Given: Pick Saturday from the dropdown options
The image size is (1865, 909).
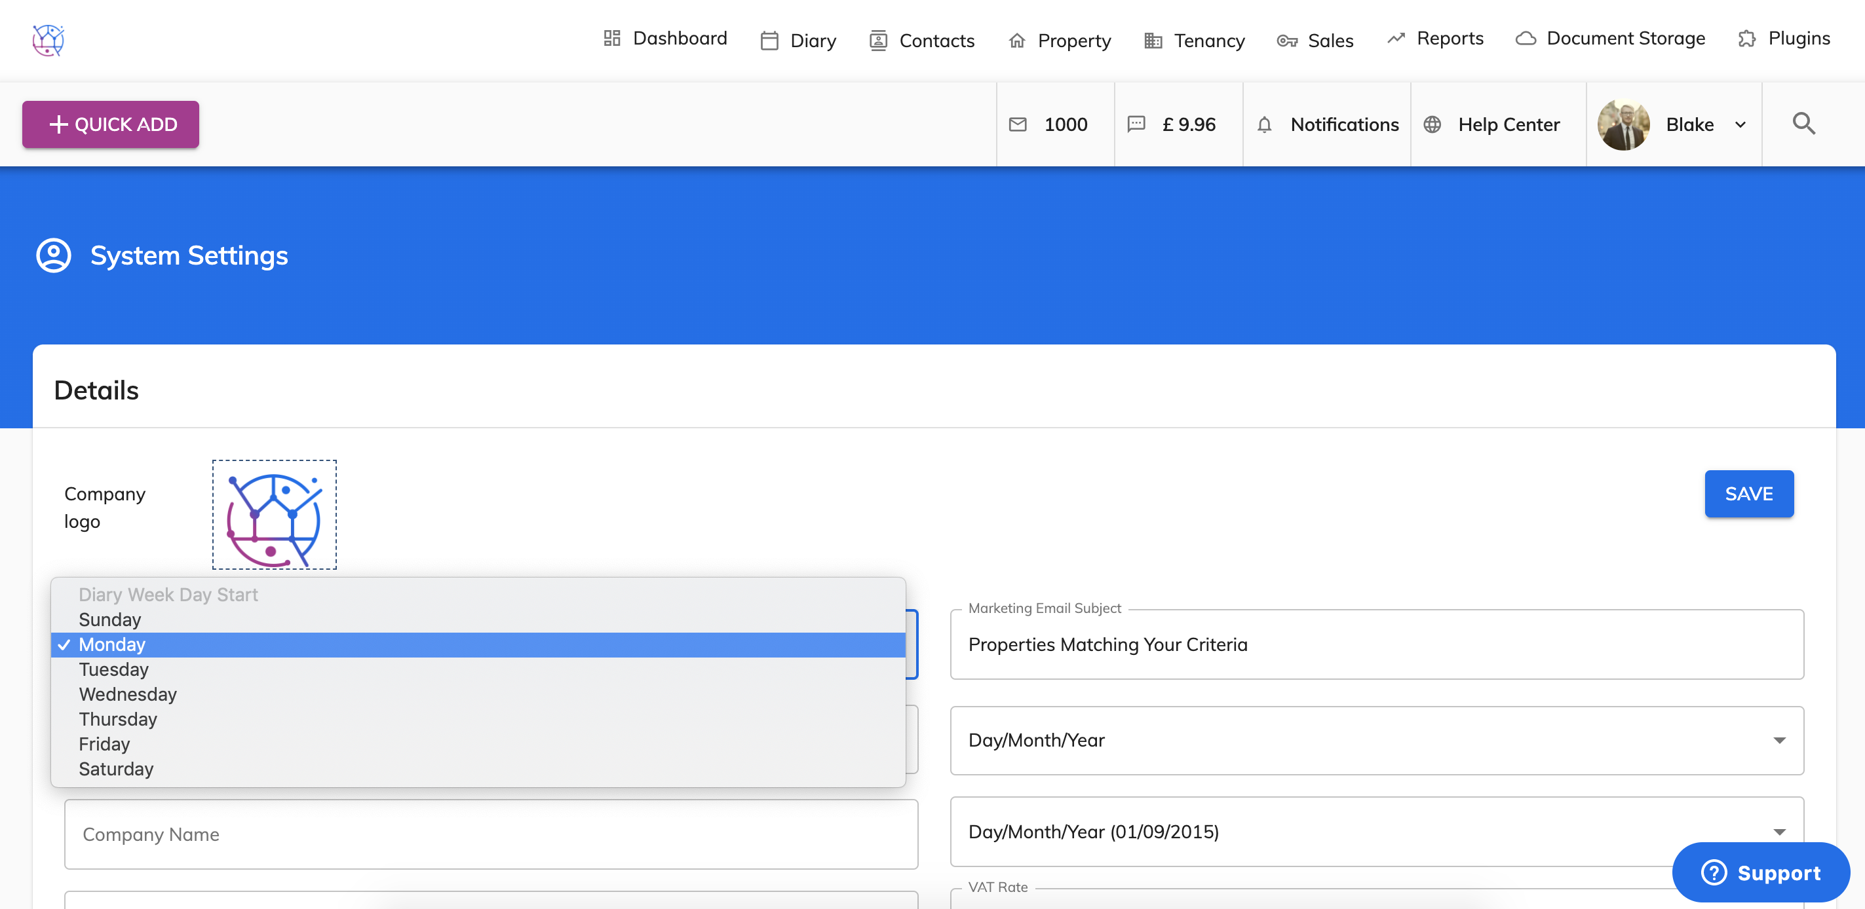Looking at the screenshot, I should coord(116,769).
